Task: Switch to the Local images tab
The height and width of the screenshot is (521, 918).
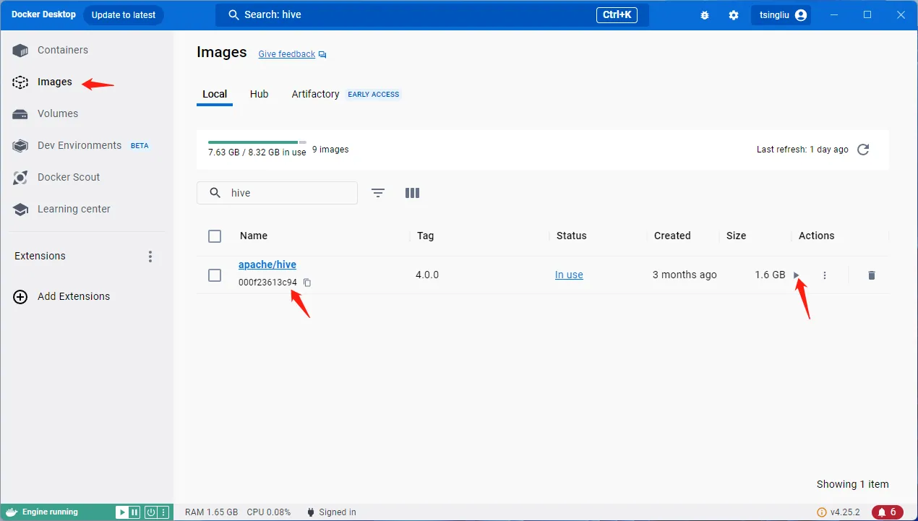Action: [x=215, y=94]
